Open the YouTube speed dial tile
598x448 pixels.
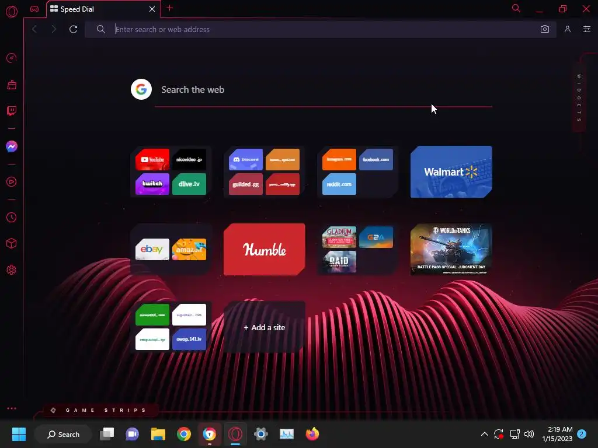(152, 160)
